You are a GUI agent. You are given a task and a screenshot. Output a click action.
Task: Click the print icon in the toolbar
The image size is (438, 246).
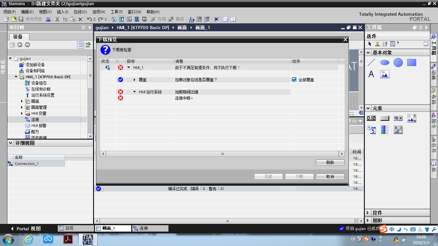click(48, 19)
